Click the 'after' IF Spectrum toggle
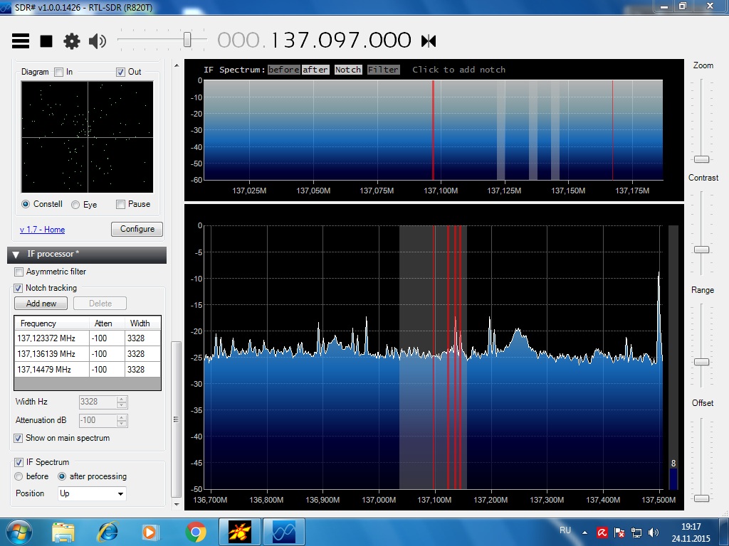Viewport: 729px width, 546px height. tap(315, 70)
